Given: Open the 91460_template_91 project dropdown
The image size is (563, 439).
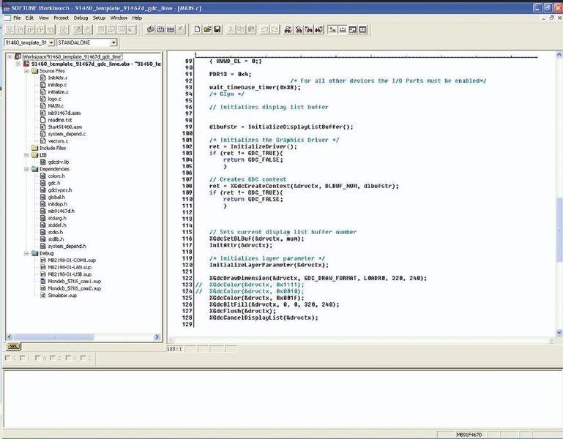Looking at the screenshot, I should (51, 42).
